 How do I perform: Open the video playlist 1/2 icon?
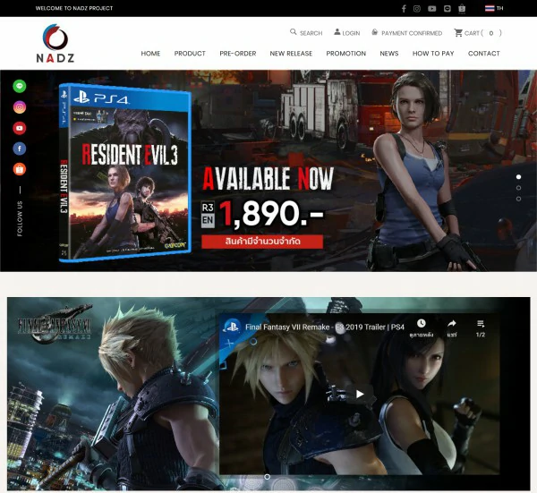coord(481,323)
